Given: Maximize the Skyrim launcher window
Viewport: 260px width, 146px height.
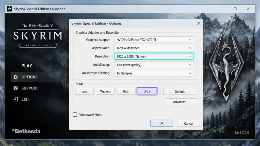Looking at the screenshot, I should click(x=235, y=9).
